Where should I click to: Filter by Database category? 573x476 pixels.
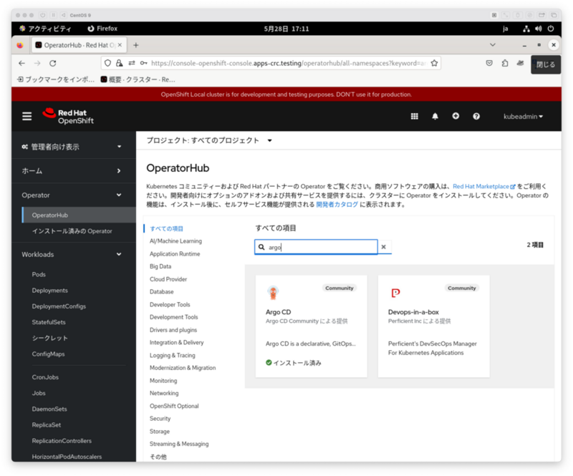(x=162, y=291)
